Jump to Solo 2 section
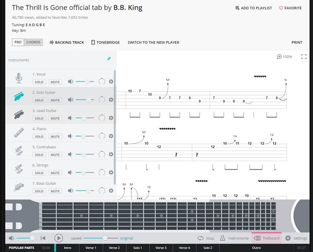 (x=208, y=248)
